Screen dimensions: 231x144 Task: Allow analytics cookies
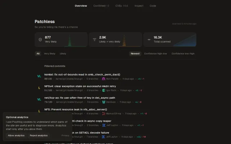16,135
